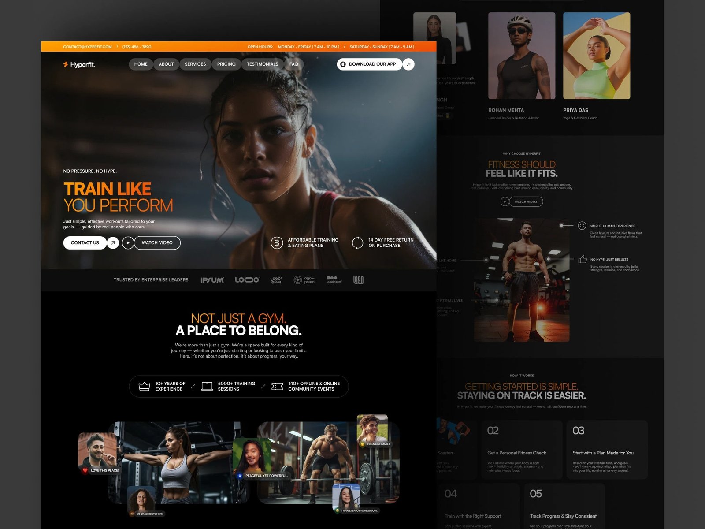
Task: Click the Personal Trainer & Nutrition Advisor subtitle
Action: [514, 118]
